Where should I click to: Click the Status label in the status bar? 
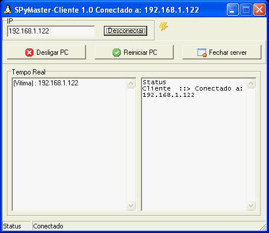(12, 226)
